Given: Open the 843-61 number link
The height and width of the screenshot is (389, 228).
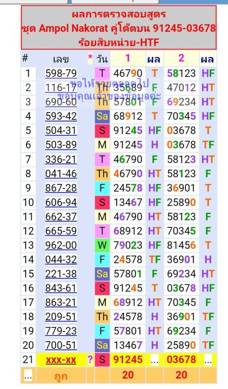Looking at the screenshot, I should (61, 288).
